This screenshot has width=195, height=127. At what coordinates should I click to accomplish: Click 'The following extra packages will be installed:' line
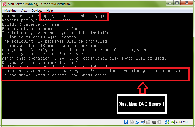pyautogui.click(x=58, y=33)
